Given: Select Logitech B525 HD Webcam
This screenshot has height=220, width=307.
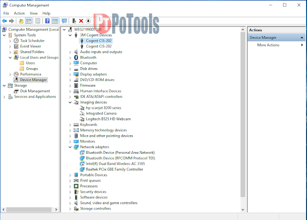Looking at the screenshot, I should pyautogui.click(x=108, y=119).
